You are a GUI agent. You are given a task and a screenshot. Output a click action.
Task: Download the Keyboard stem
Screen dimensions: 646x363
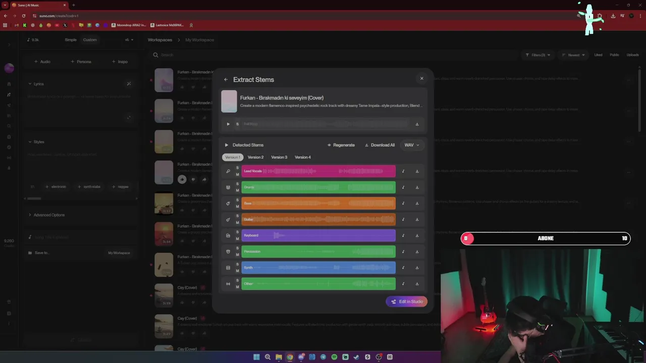click(x=417, y=235)
